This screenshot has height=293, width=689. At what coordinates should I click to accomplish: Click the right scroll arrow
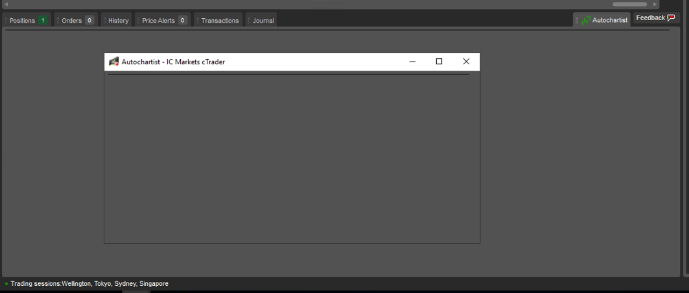(655, 4)
